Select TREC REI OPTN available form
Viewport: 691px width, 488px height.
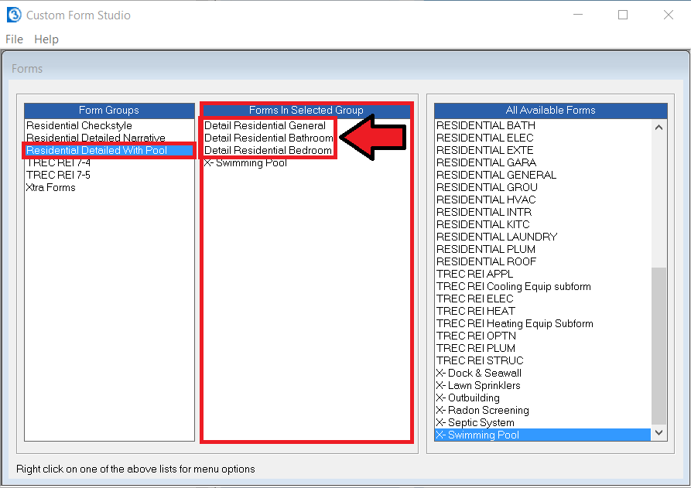point(542,336)
